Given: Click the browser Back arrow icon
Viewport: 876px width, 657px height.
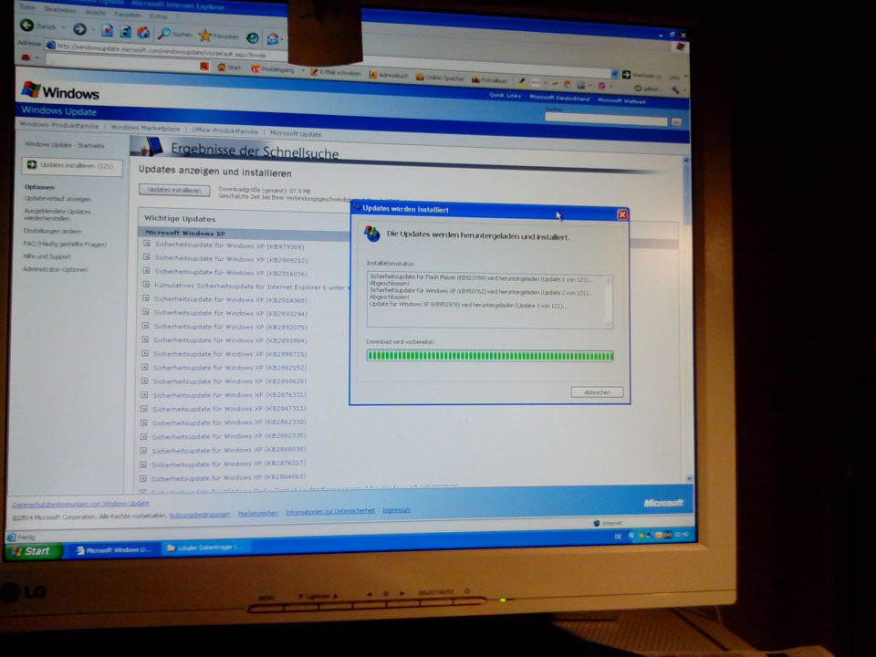Looking at the screenshot, I should [27, 26].
